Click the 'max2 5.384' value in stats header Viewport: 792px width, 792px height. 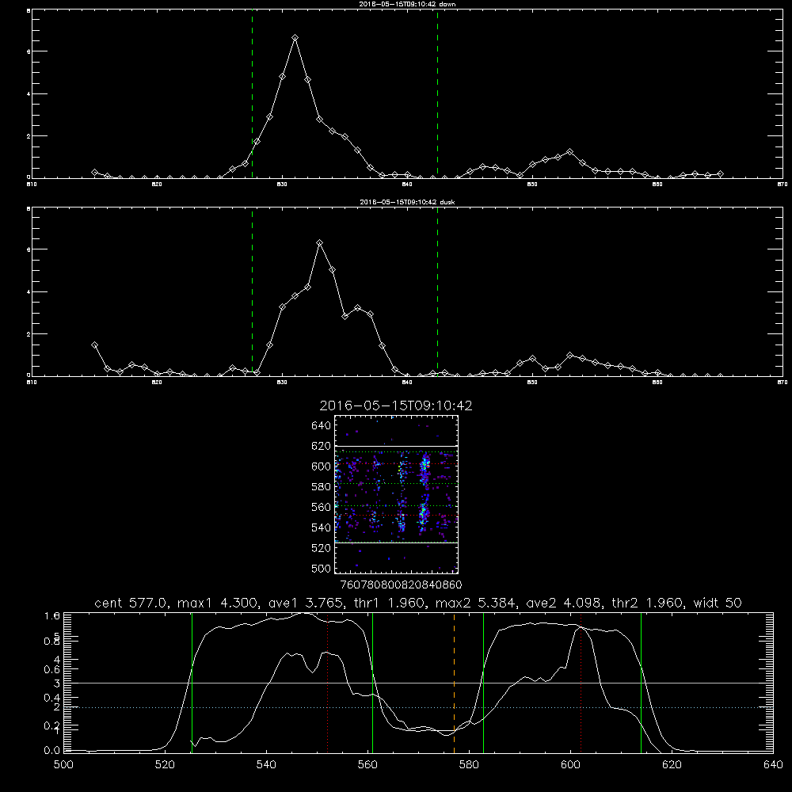tap(474, 603)
